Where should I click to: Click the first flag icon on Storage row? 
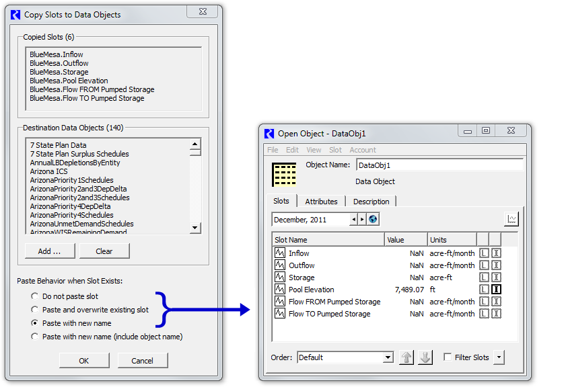click(x=484, y=277)
